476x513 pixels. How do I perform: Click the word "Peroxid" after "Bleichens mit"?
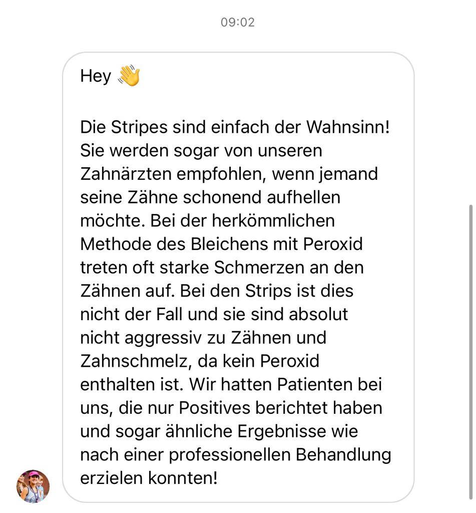point(333,244)
